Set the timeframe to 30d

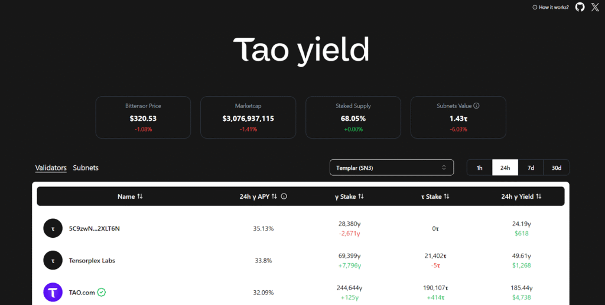pyautogui.click(x=556, y=168)
